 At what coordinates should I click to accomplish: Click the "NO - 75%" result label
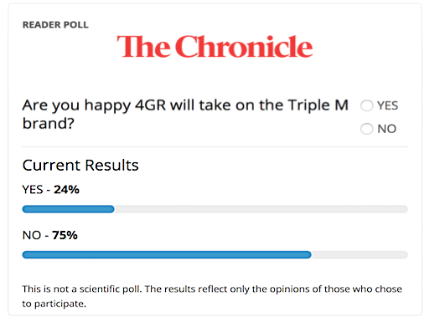point(50,235)
